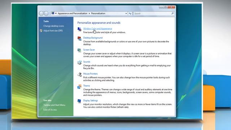This screenshot has height=130, width=231.
Task: Click the Tasks heading in sidebar
Action: coord(46,21)
